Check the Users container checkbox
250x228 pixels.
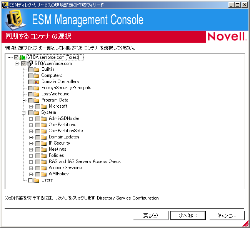(30, 180)
